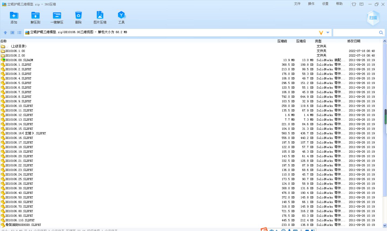
Task: Click the Sogou input method tray icon
Action: pyautogui.click(x=264, y=229)
